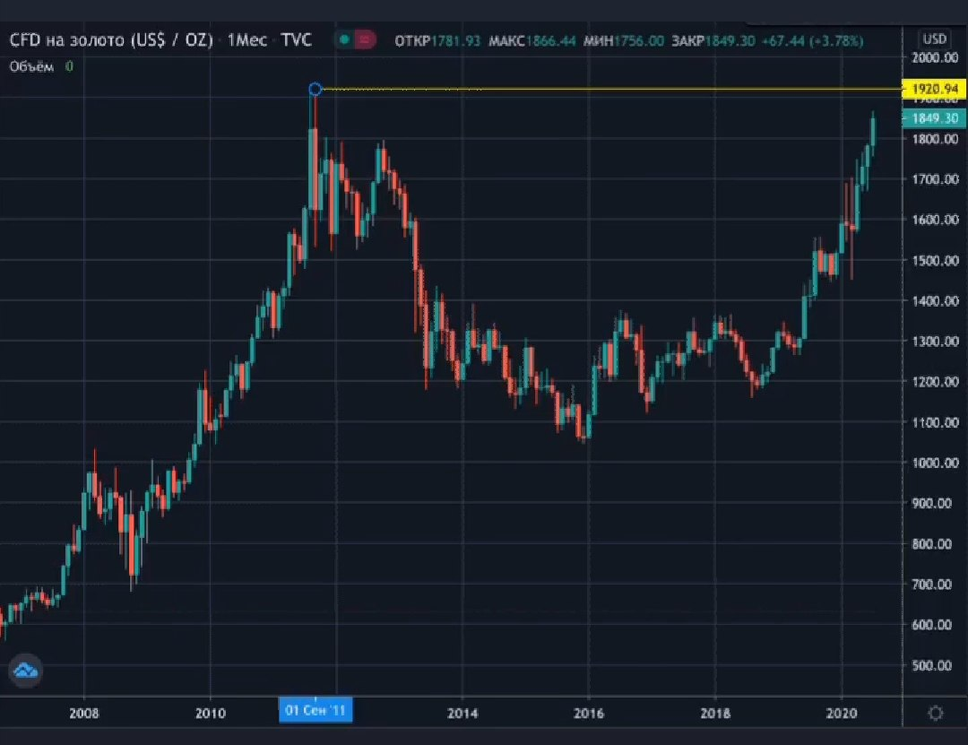Click 1500.00 on the price axis

pos(935,260)
